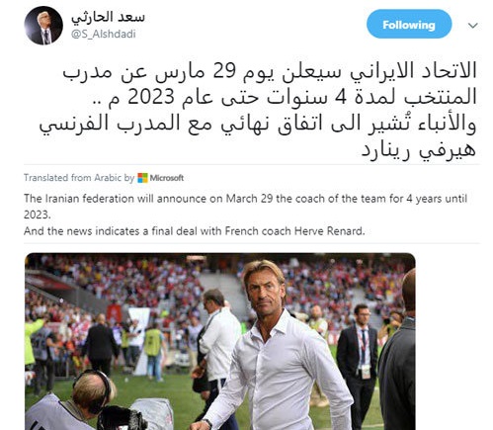Select the 'Translated from Arabic by' label
Viewport: 493px width, 430px height.
click(x=79, y=178)
